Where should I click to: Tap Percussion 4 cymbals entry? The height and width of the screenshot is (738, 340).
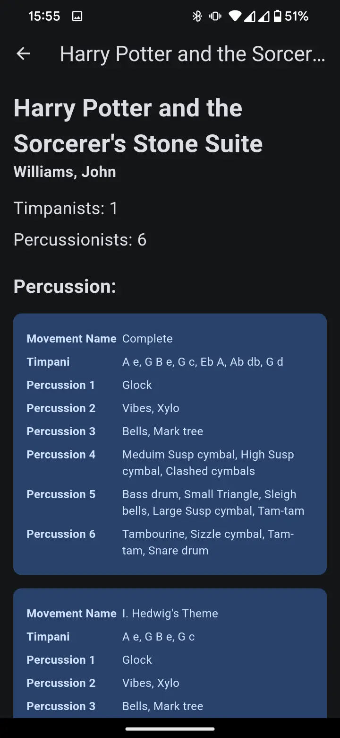point(208,463)
